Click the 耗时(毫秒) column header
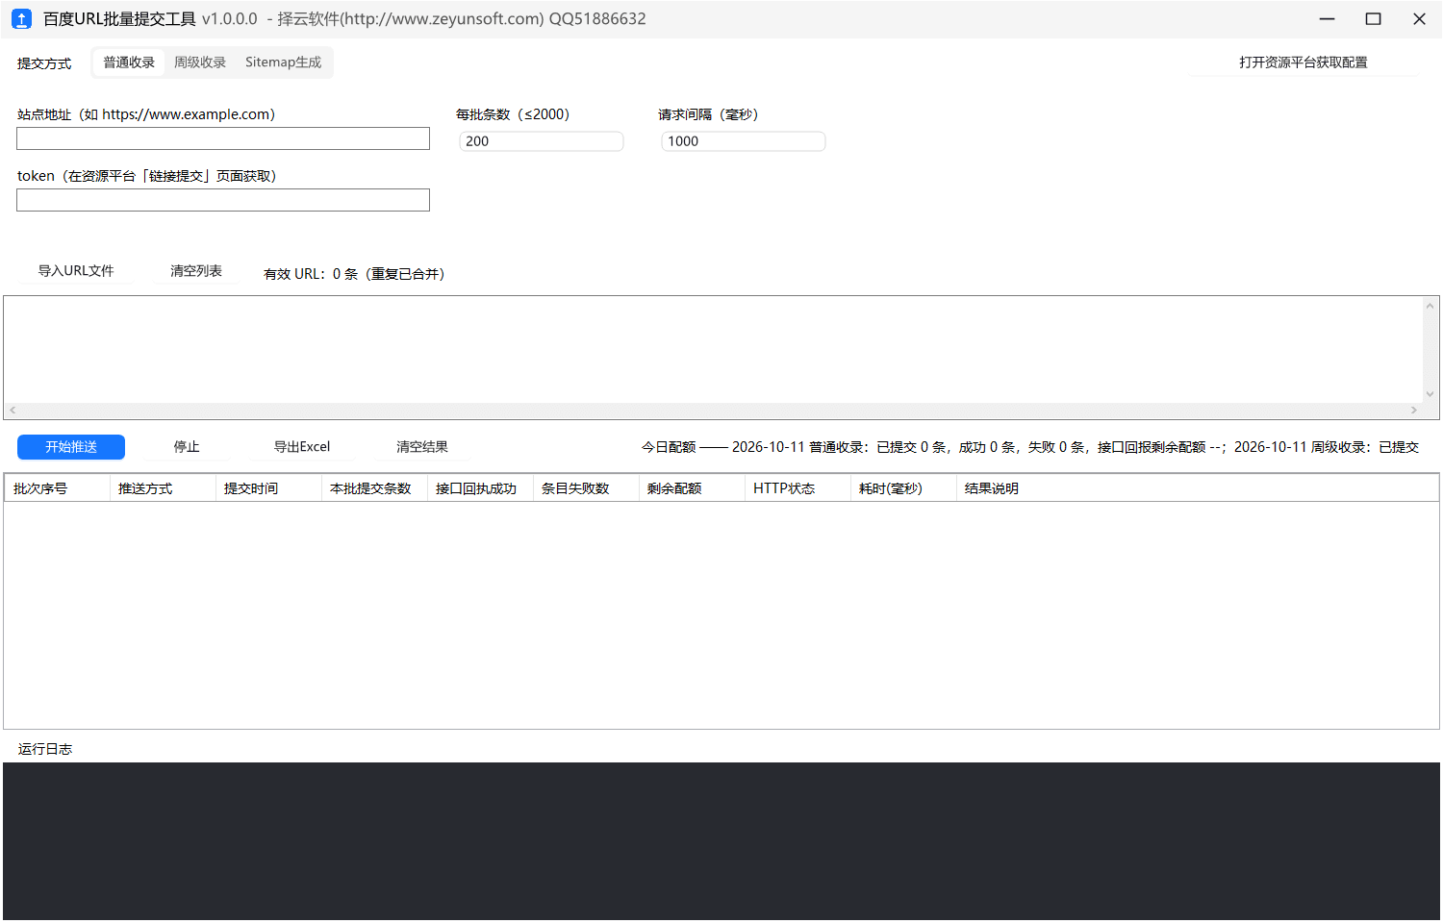Viewport: 1443px width, 923px height. pos(904,488)
